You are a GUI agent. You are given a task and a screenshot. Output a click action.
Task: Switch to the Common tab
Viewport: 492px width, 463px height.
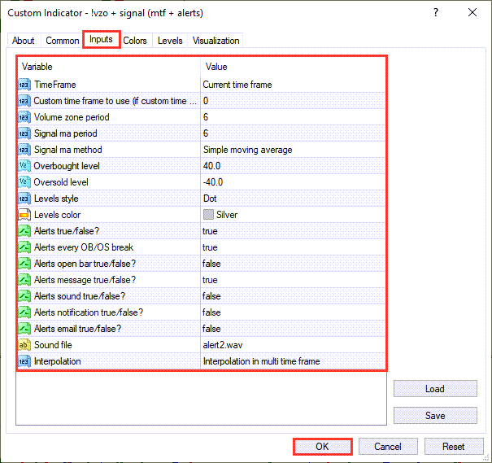pos(63,41)
